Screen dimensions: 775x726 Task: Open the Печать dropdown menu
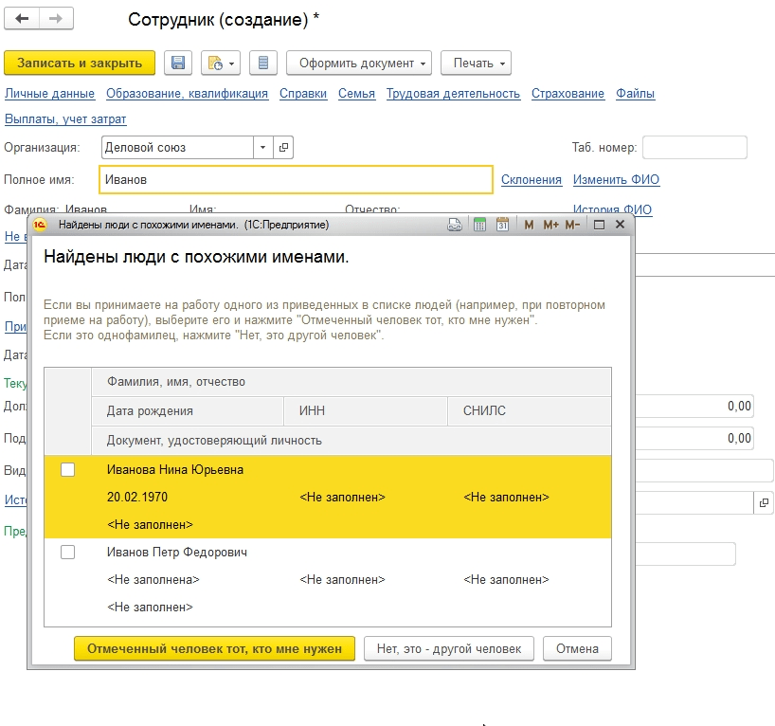coord(476,63)
